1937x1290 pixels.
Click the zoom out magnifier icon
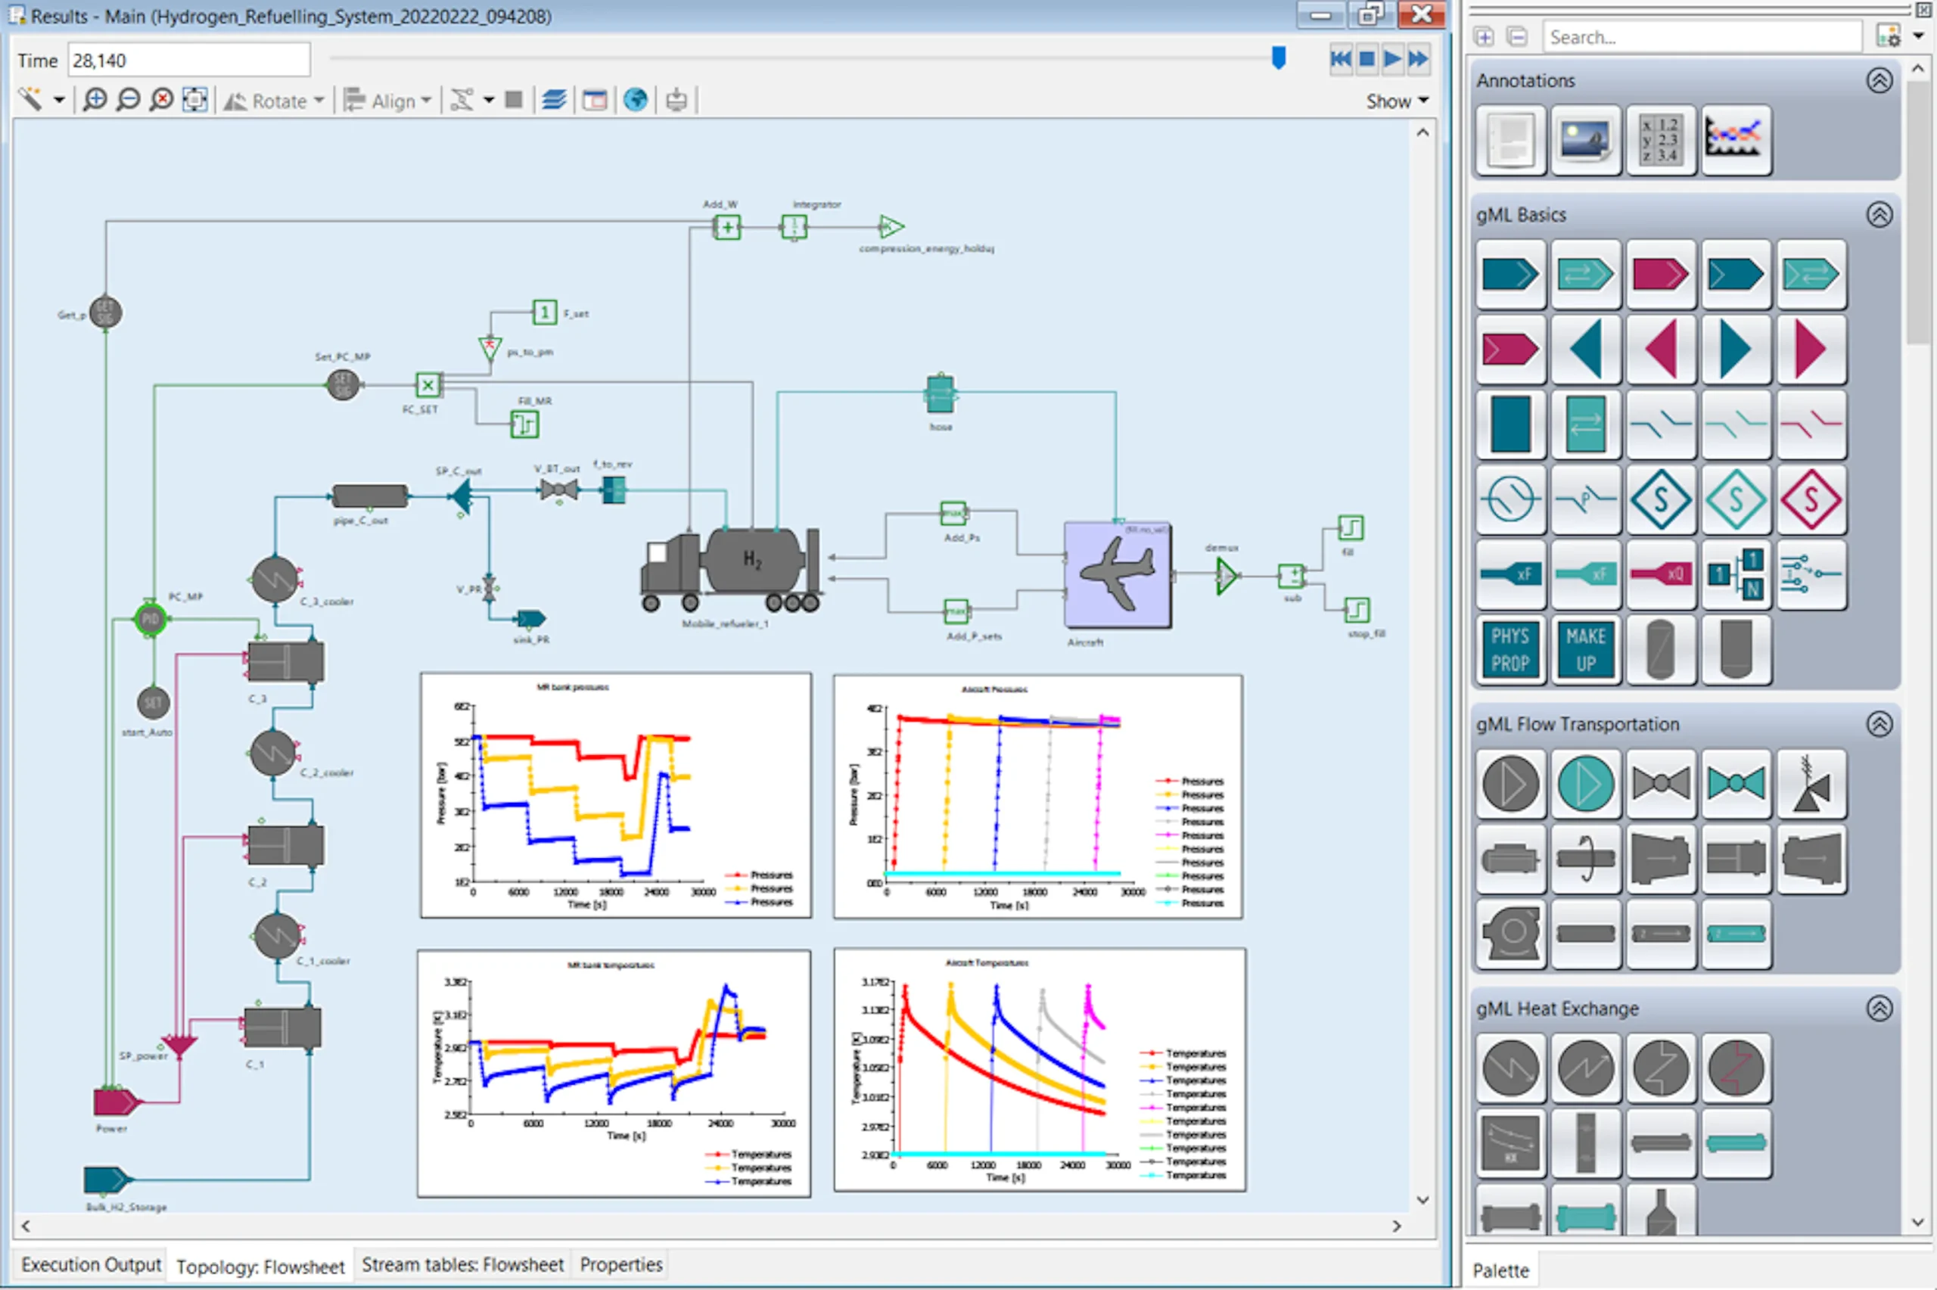coord(129,101)
